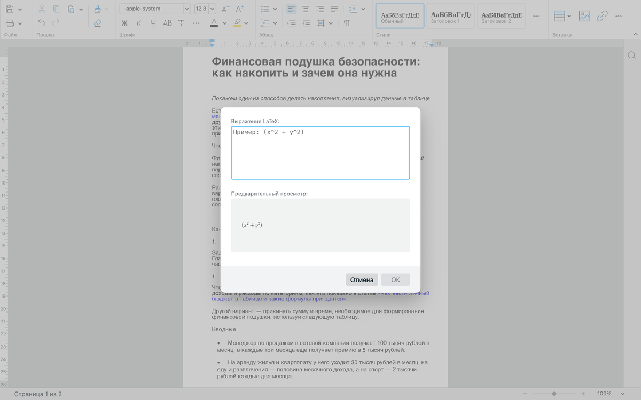Click the bulleted list icon
Screen dimensions: 641x400
pyautogui.click(x=265, y=10)
